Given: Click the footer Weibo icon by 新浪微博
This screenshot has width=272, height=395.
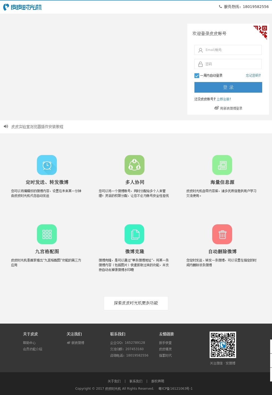Looking at the screenshot, I should [x=69, y=343].
